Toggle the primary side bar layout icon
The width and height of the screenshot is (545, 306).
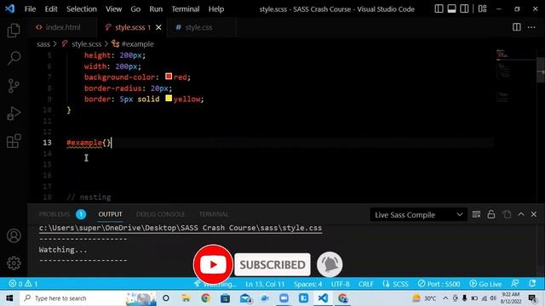(439, 9)
